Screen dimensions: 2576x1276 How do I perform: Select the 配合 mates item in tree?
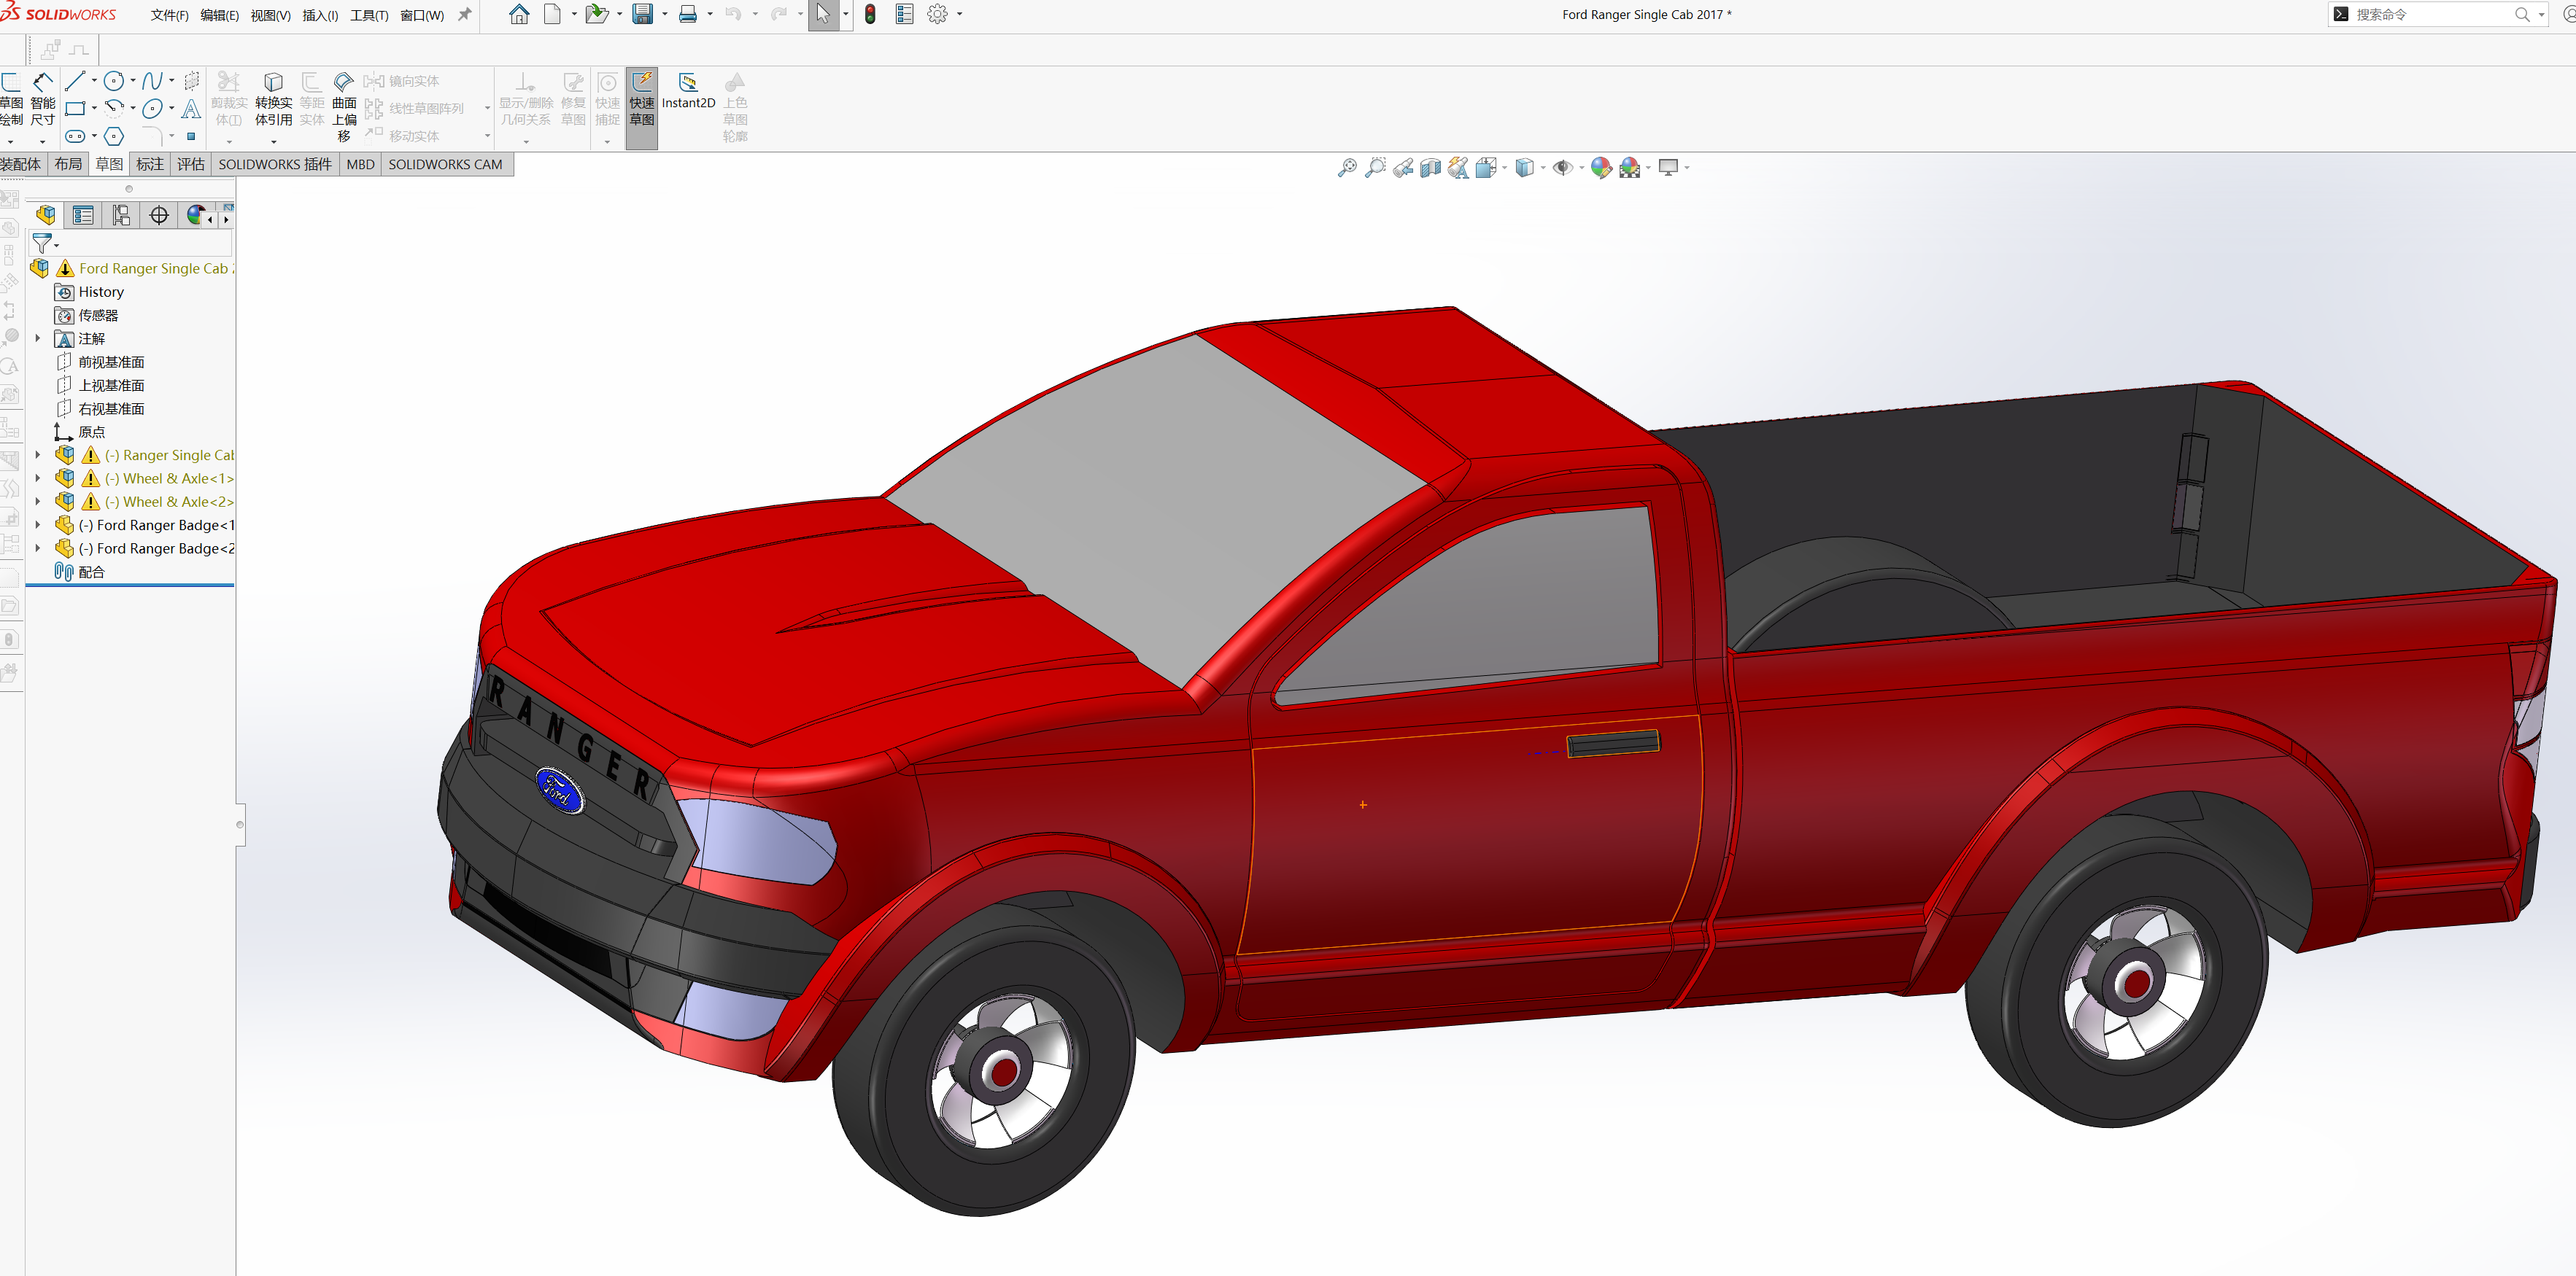(x=91, y=572)
